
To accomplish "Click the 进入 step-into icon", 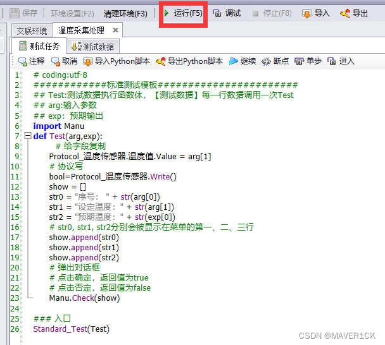I will point(331,61).
